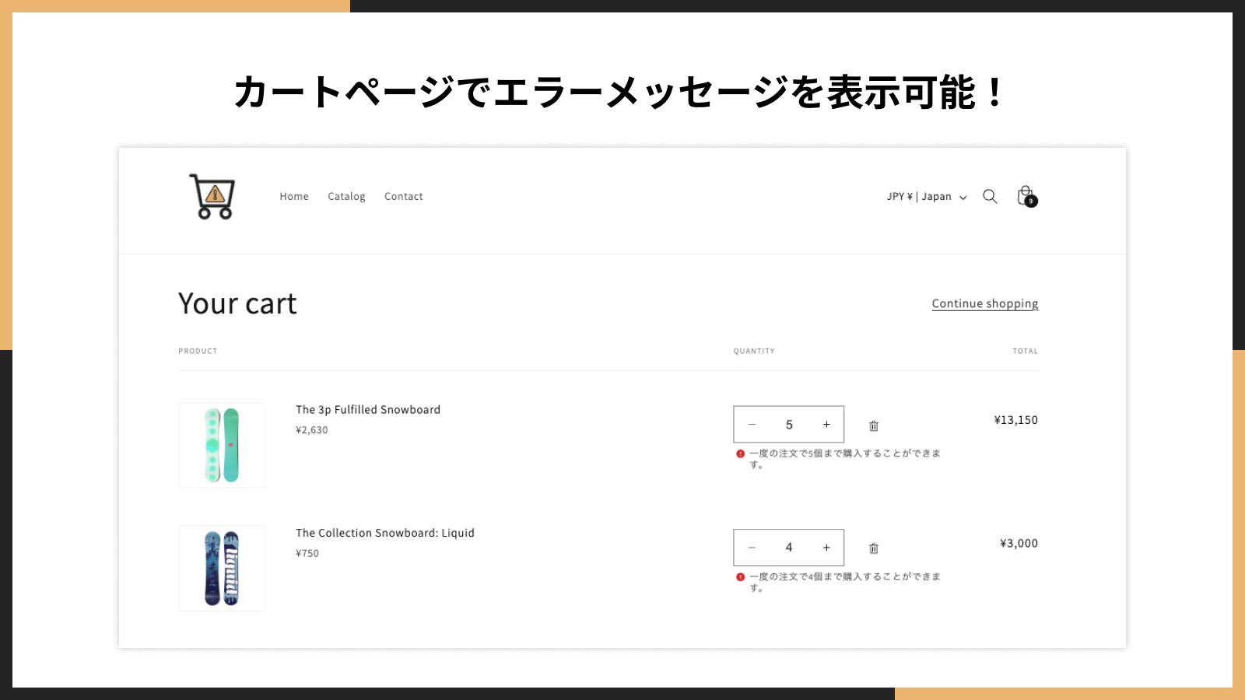The image size is (1245, 700).
Task: Decrease quantity of The 3p Fulfilled Snowboard
Action: click(x=752, y=425)
